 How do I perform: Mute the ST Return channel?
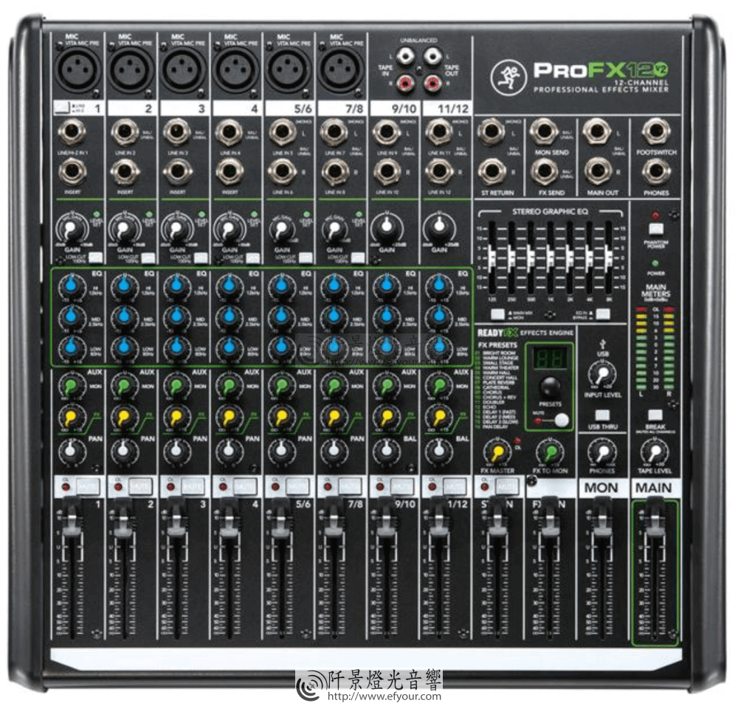[x=508, y=487]
